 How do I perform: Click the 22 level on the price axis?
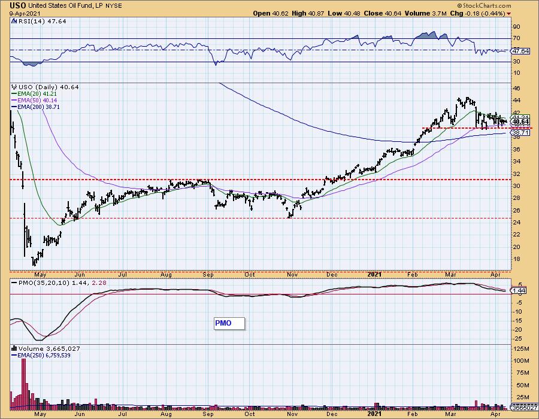[516, 235]
